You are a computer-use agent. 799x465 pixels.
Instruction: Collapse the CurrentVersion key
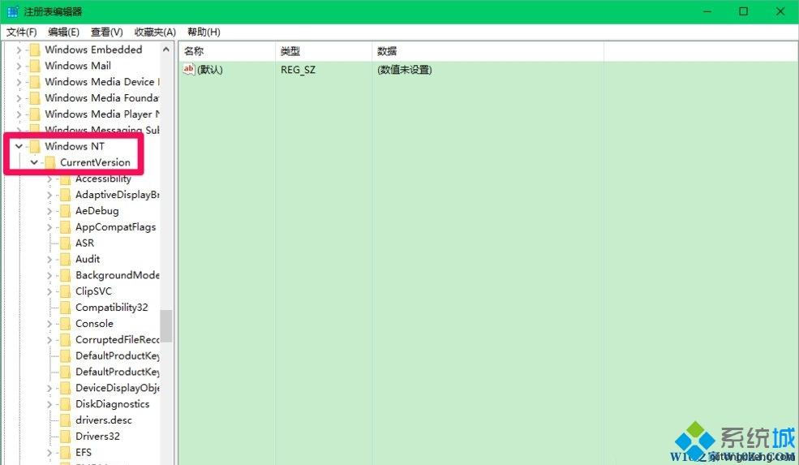[x=34, y=162]
